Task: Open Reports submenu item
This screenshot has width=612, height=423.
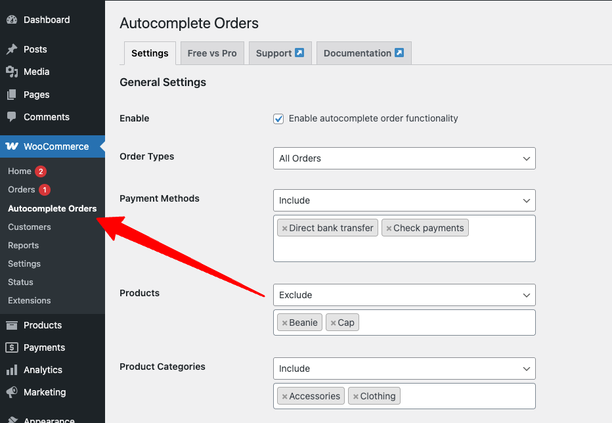Action: tap(24, 245)
